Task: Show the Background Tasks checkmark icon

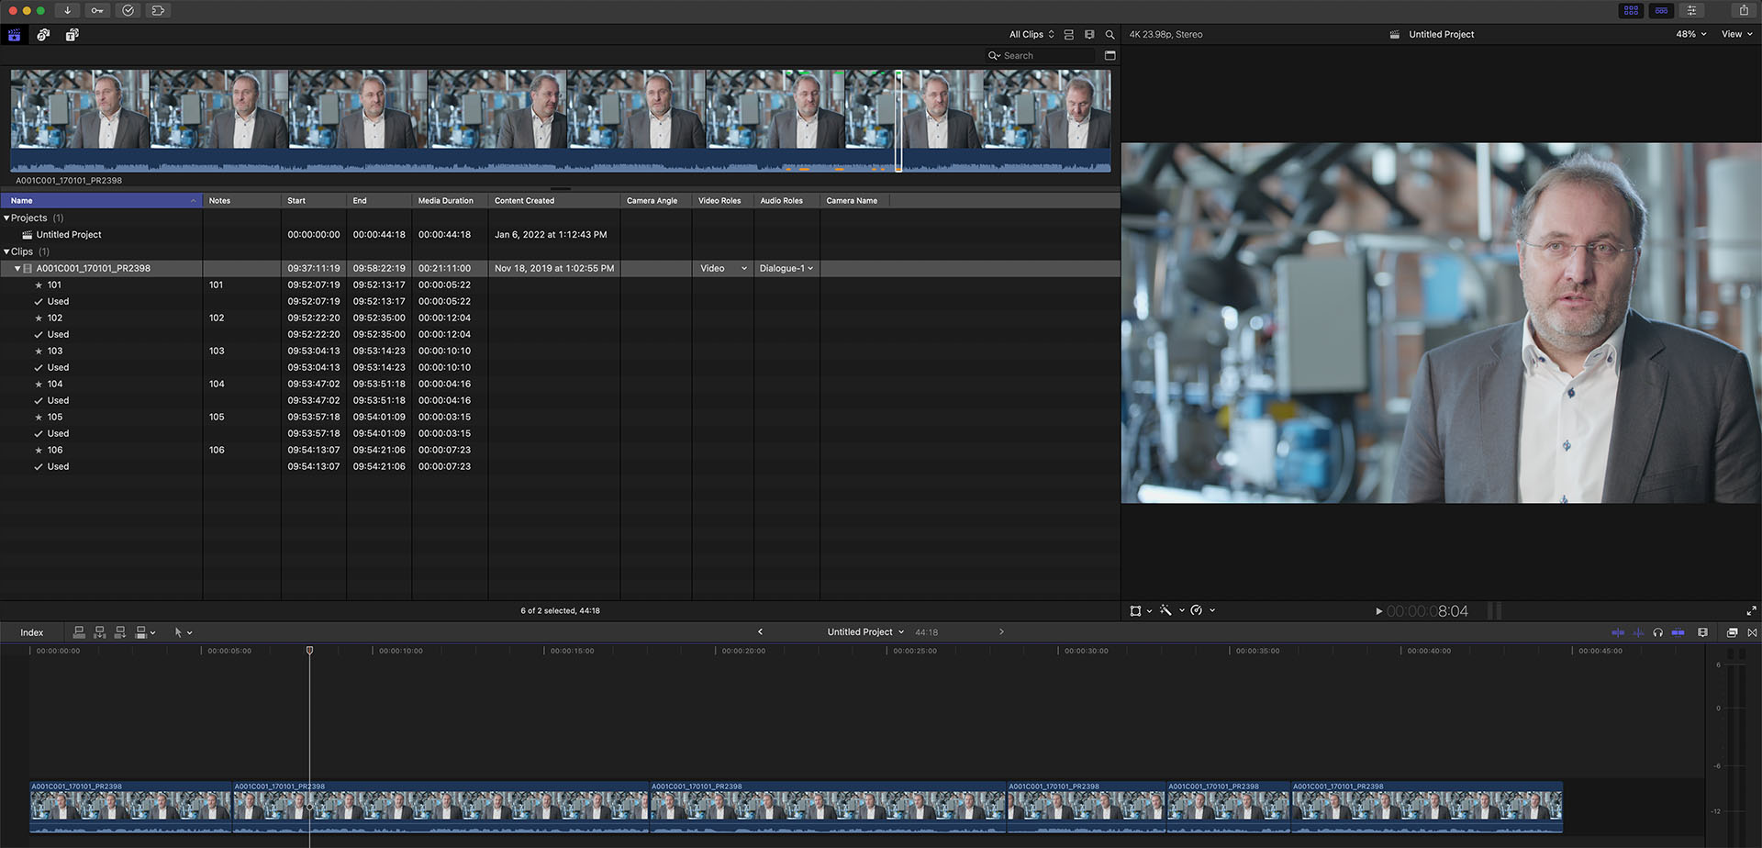Action: [128, 10]
